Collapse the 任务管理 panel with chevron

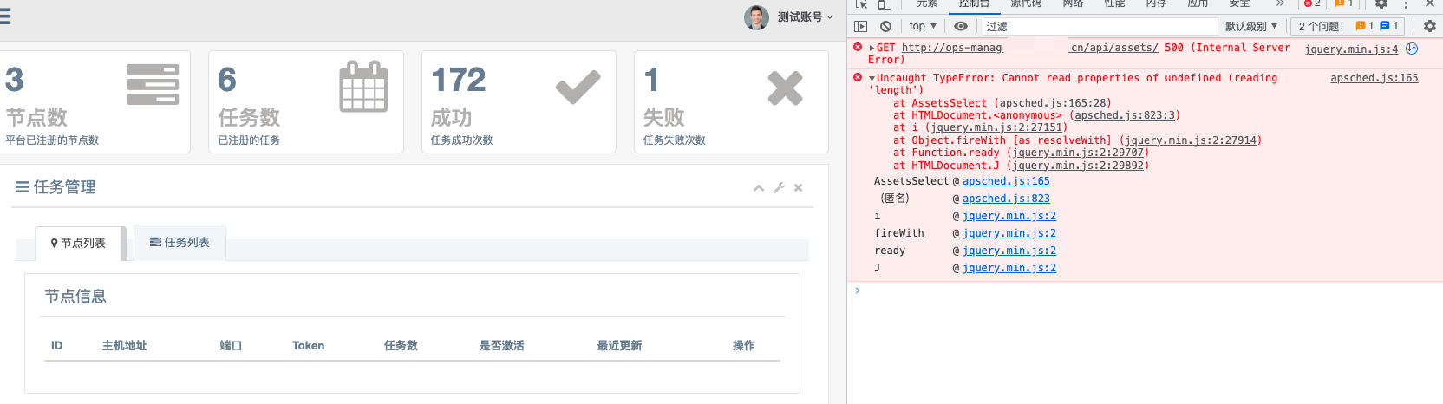pos(759,188)
